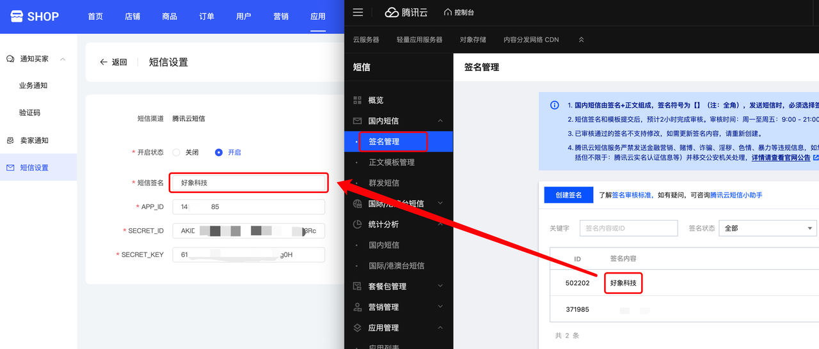The image size is (819, 349).
Task: Open 轻量应用服务器 shortcut
Action: pyautogui.click(x=420, y=40)
